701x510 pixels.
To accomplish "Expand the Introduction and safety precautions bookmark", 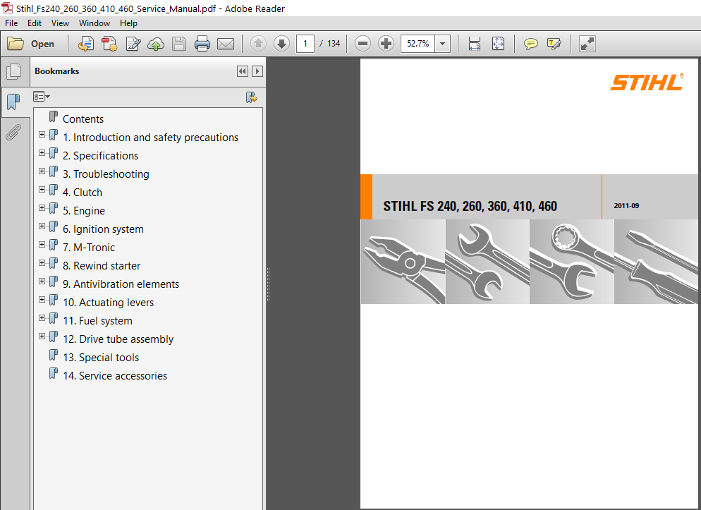I will pyautogui.click(x=42, y=134).
